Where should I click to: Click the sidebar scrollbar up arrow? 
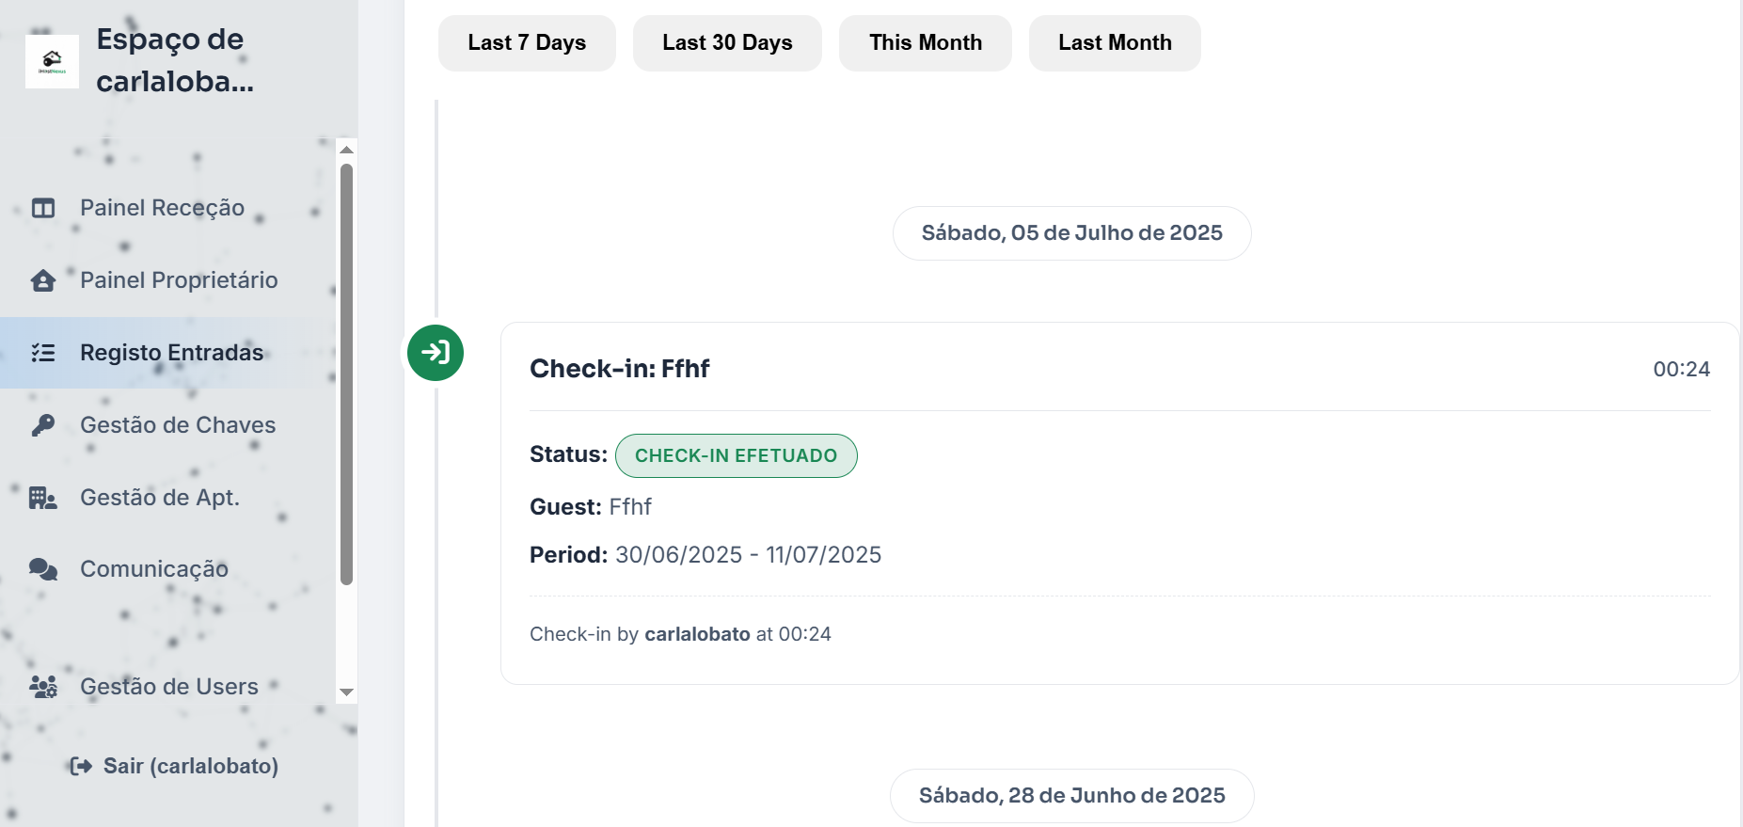[x=346, y=150]
